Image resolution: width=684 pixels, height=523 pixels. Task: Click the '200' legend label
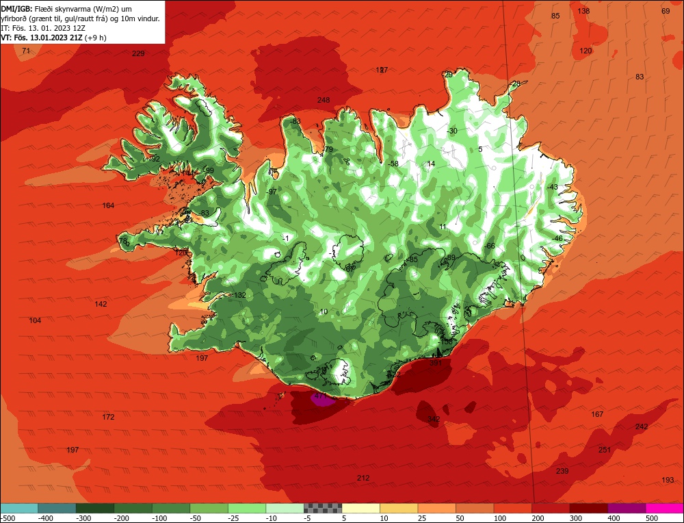pos(538,518)
